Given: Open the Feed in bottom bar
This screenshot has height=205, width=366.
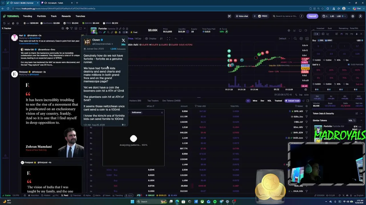Looking at the screenshot, I should pos(65,195).
